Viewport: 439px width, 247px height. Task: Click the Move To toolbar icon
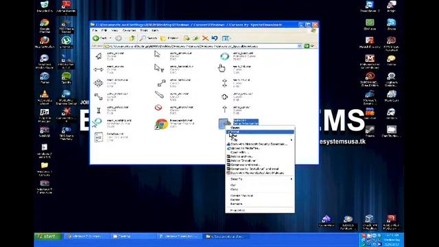pos(187,38)
